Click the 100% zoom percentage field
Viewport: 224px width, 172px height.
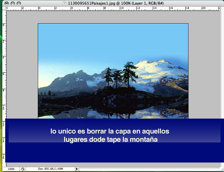click(x=11, y=169)
